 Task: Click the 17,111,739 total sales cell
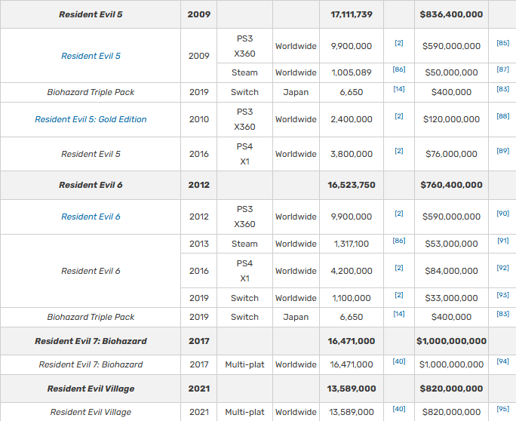click(x=352, y=14)
